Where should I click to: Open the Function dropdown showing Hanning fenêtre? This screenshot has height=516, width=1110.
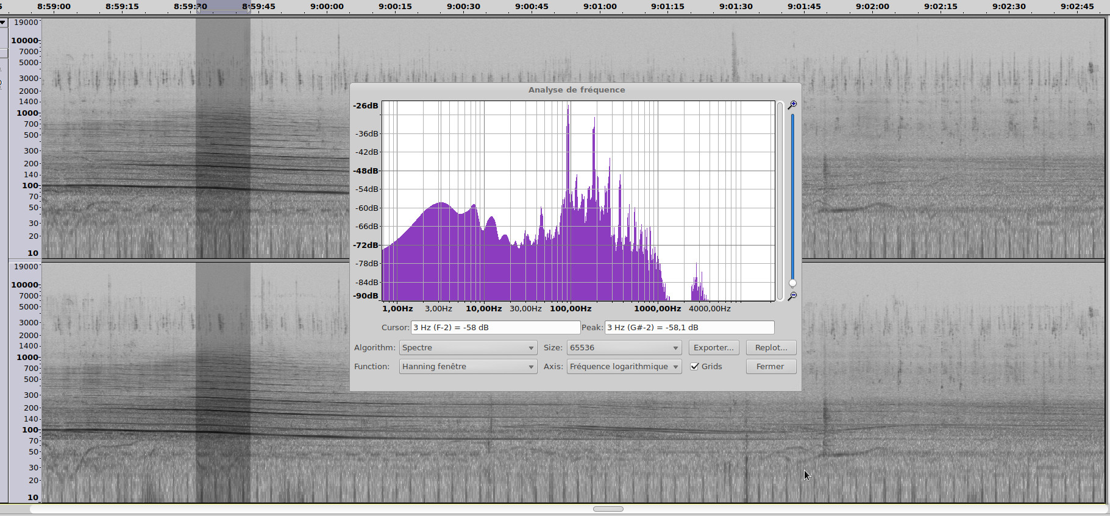468,366
